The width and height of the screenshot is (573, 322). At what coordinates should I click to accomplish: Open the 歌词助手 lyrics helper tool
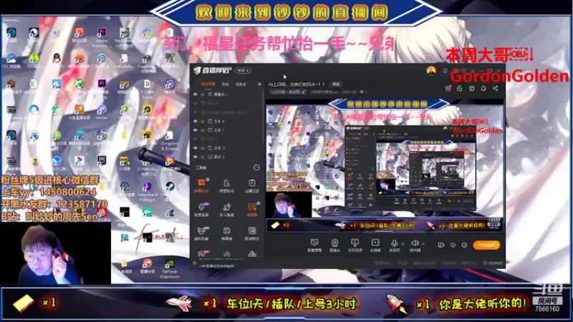click(252, 233)
